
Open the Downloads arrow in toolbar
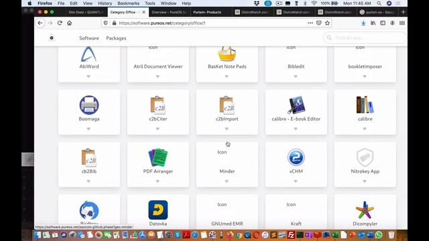point(363,23)
